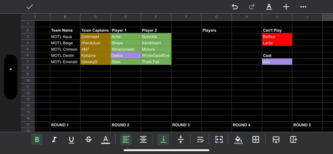The image size is (333, 154).
Task: Select the Almanymede cell
Action: pyautogui.click(x=126, y=49)
